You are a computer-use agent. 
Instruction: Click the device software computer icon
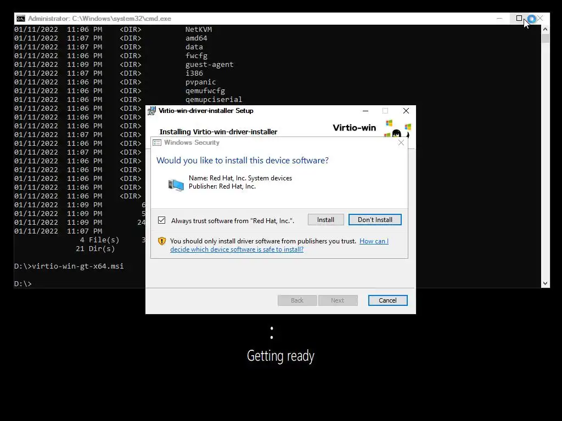[x=176, y=184]
